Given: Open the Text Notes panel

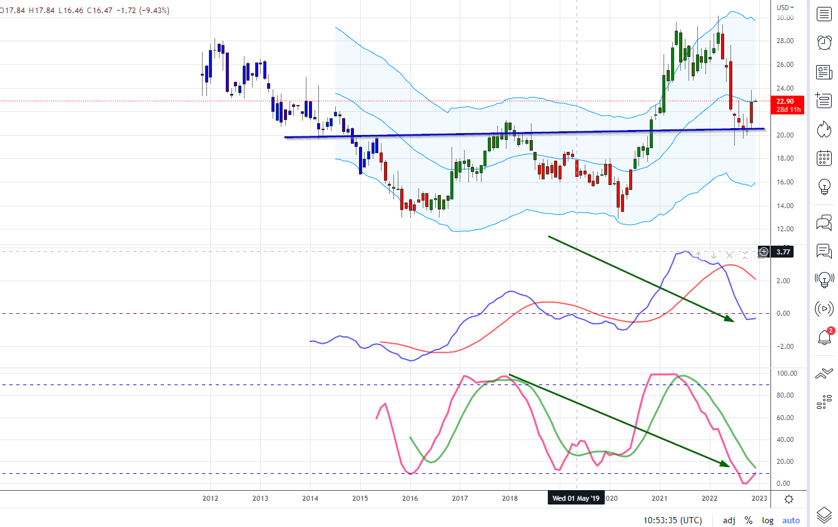Looking at the screenshot, I should [824, 100].
